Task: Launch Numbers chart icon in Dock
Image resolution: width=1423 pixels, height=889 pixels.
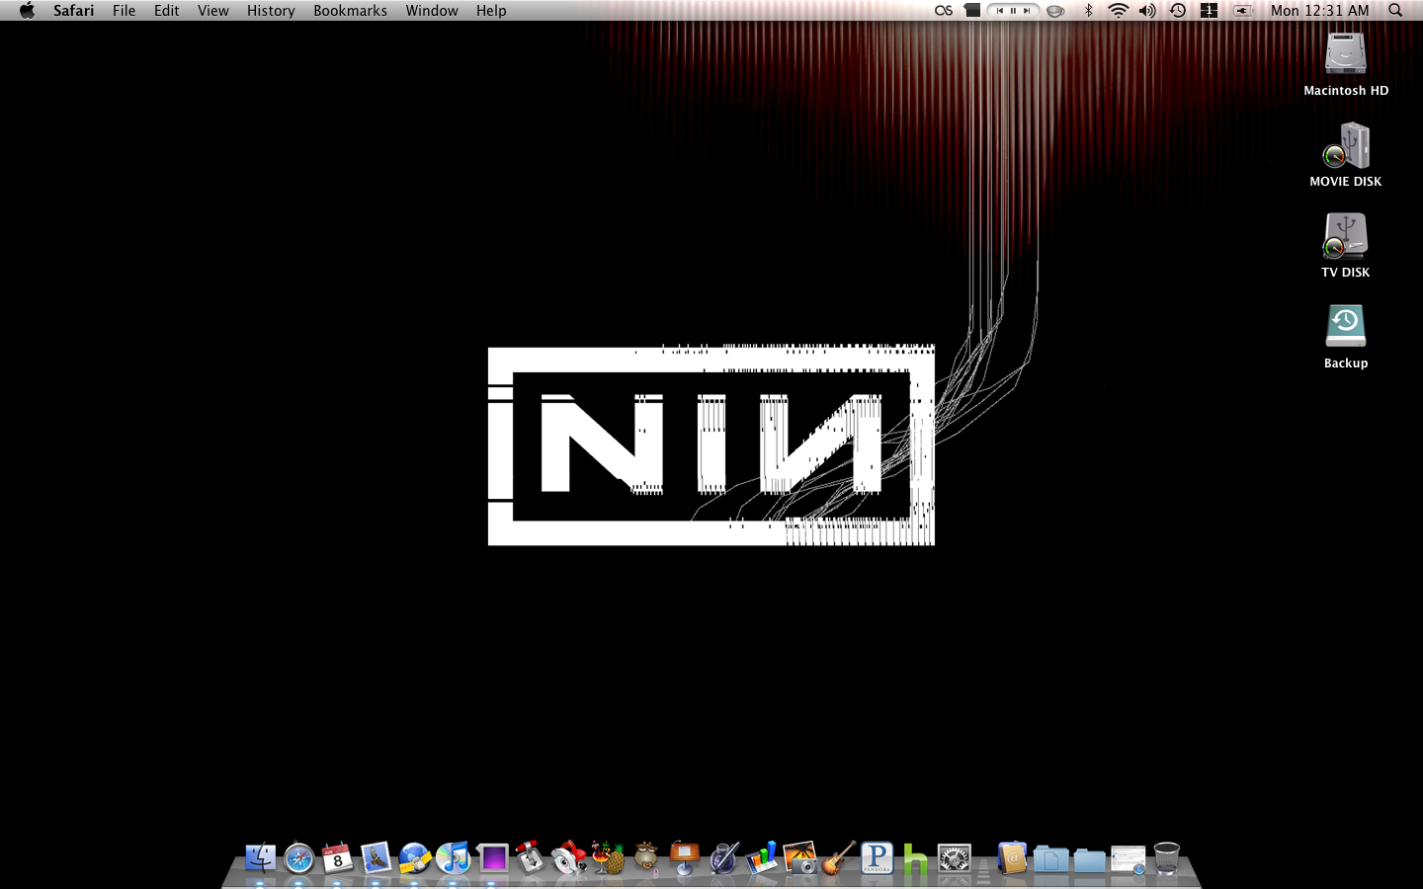Action: (x=762, y=857)
